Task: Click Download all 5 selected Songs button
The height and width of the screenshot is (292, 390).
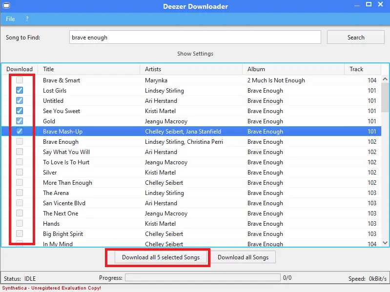Action: 161,257
